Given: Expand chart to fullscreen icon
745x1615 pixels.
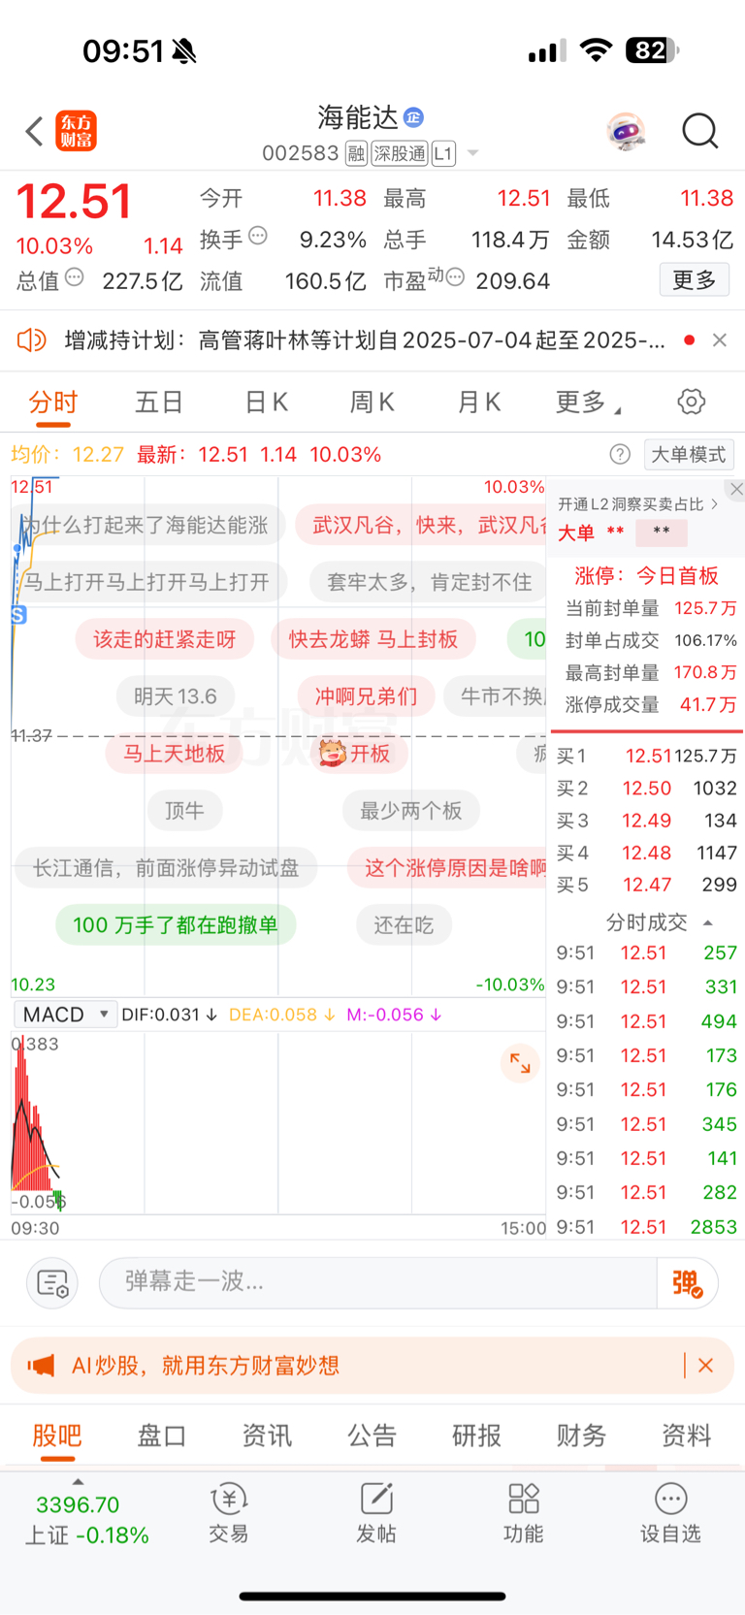Looking at the screenshot, I should [520, 1063].
